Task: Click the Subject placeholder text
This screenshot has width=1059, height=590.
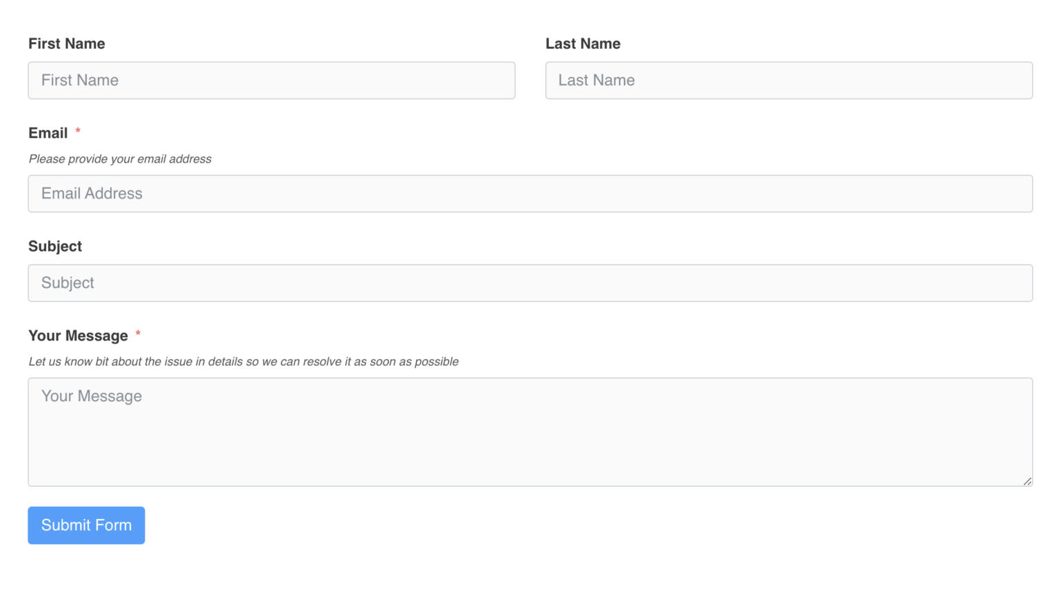Action: (x=67, y=283)
